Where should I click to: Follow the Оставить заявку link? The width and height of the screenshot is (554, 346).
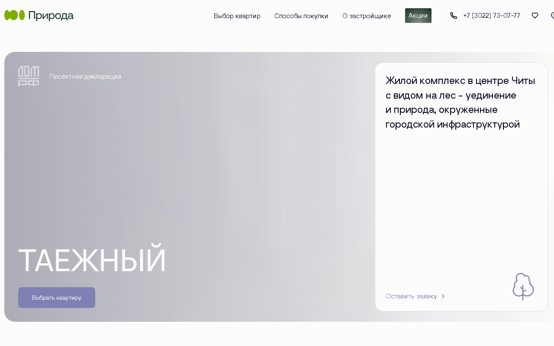411,296
